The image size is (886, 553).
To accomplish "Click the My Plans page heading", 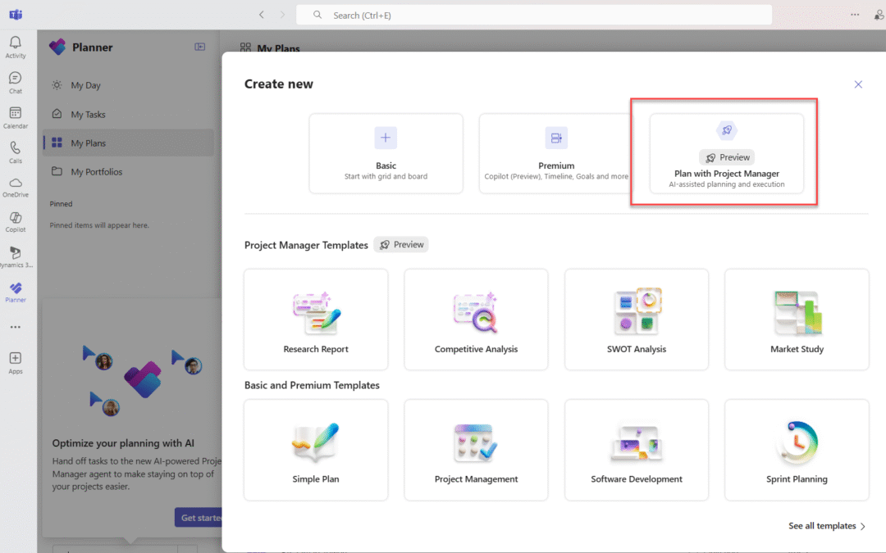I will click(279, 47).
